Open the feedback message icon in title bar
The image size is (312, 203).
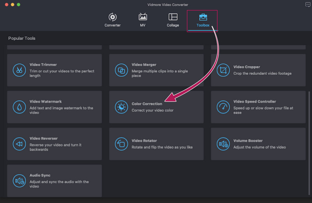[x=307, y=4]
